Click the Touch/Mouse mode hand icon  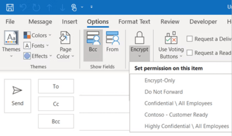[x=74, y=7]
